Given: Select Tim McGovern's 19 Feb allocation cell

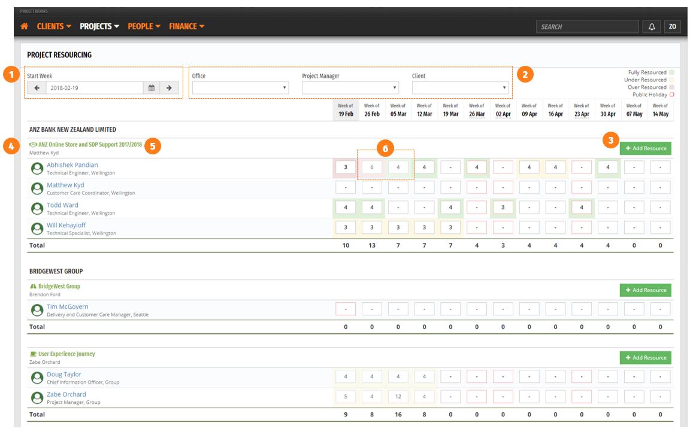Looking at the screenshot, I should [346, 309].
